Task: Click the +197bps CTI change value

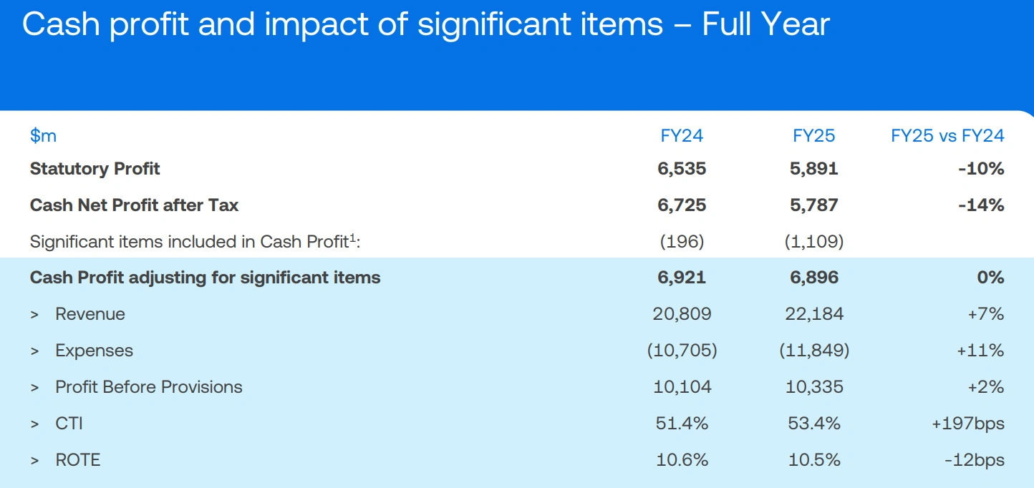Action: click(x=967, y=424)
